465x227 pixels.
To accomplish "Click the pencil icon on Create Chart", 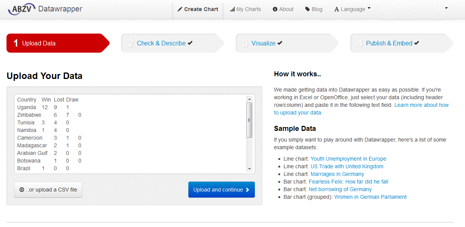I will click(180, 9).
